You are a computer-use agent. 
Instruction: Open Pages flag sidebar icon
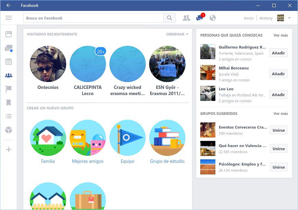coord(9,89)
